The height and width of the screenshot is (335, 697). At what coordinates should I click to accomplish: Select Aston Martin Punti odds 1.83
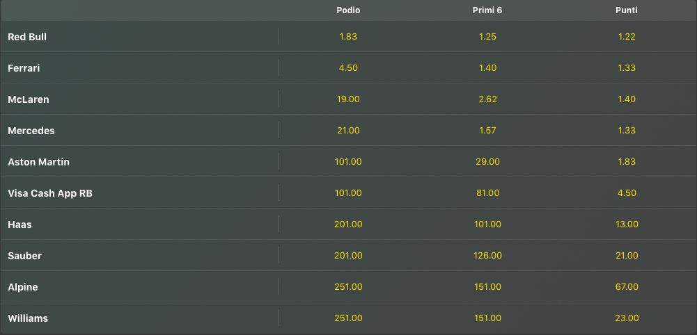[x=627, y=162]
